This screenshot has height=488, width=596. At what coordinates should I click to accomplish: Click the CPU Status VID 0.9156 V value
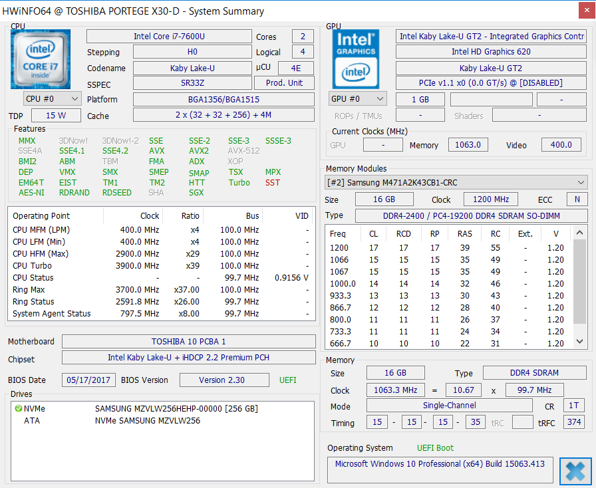[291, 278]
